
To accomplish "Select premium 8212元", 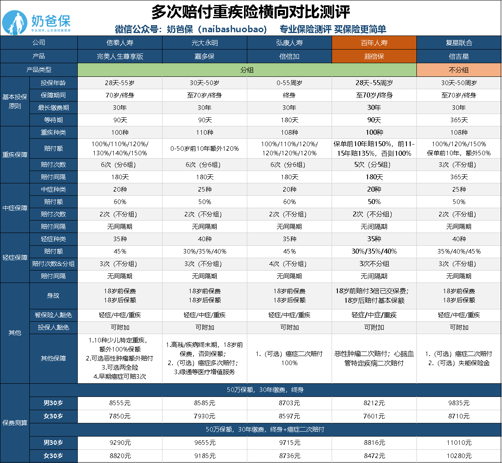I will pos(374,403).
